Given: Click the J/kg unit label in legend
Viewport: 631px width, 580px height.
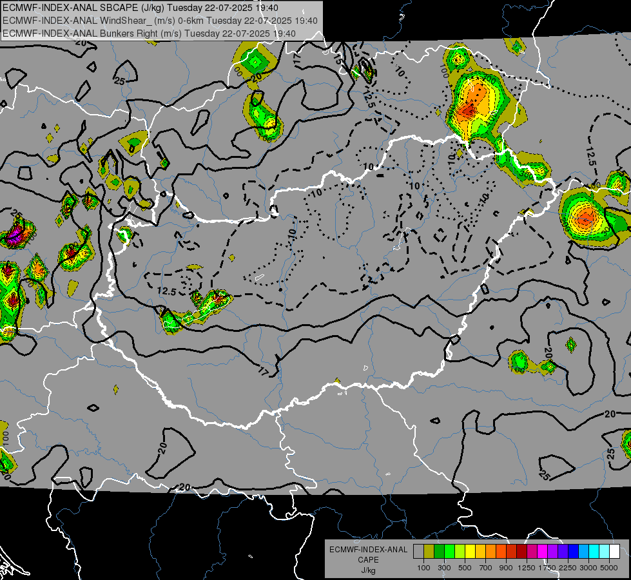Looking at the screenshot, I should click(x=368, y=570).
